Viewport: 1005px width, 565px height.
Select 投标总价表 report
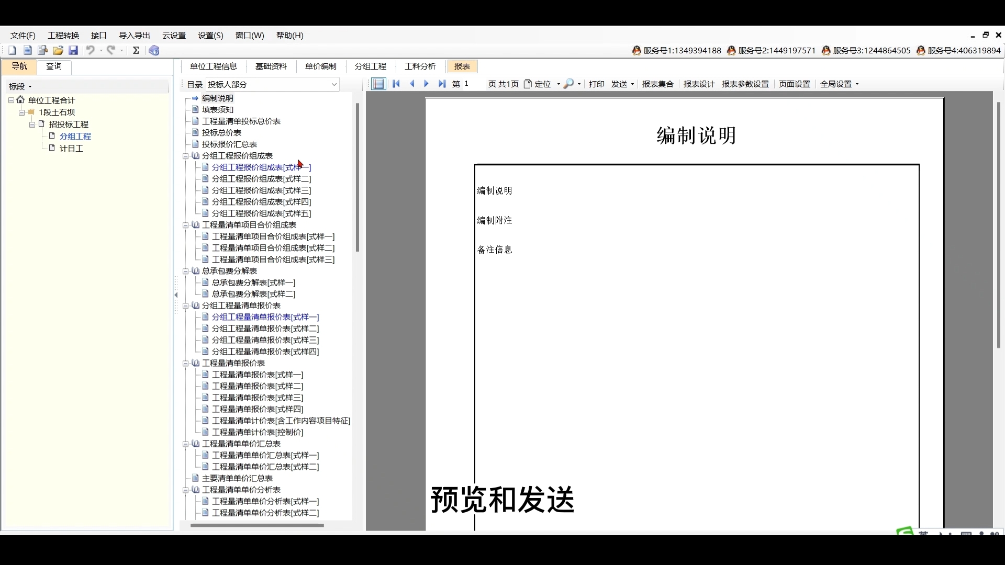coord(222,133)
